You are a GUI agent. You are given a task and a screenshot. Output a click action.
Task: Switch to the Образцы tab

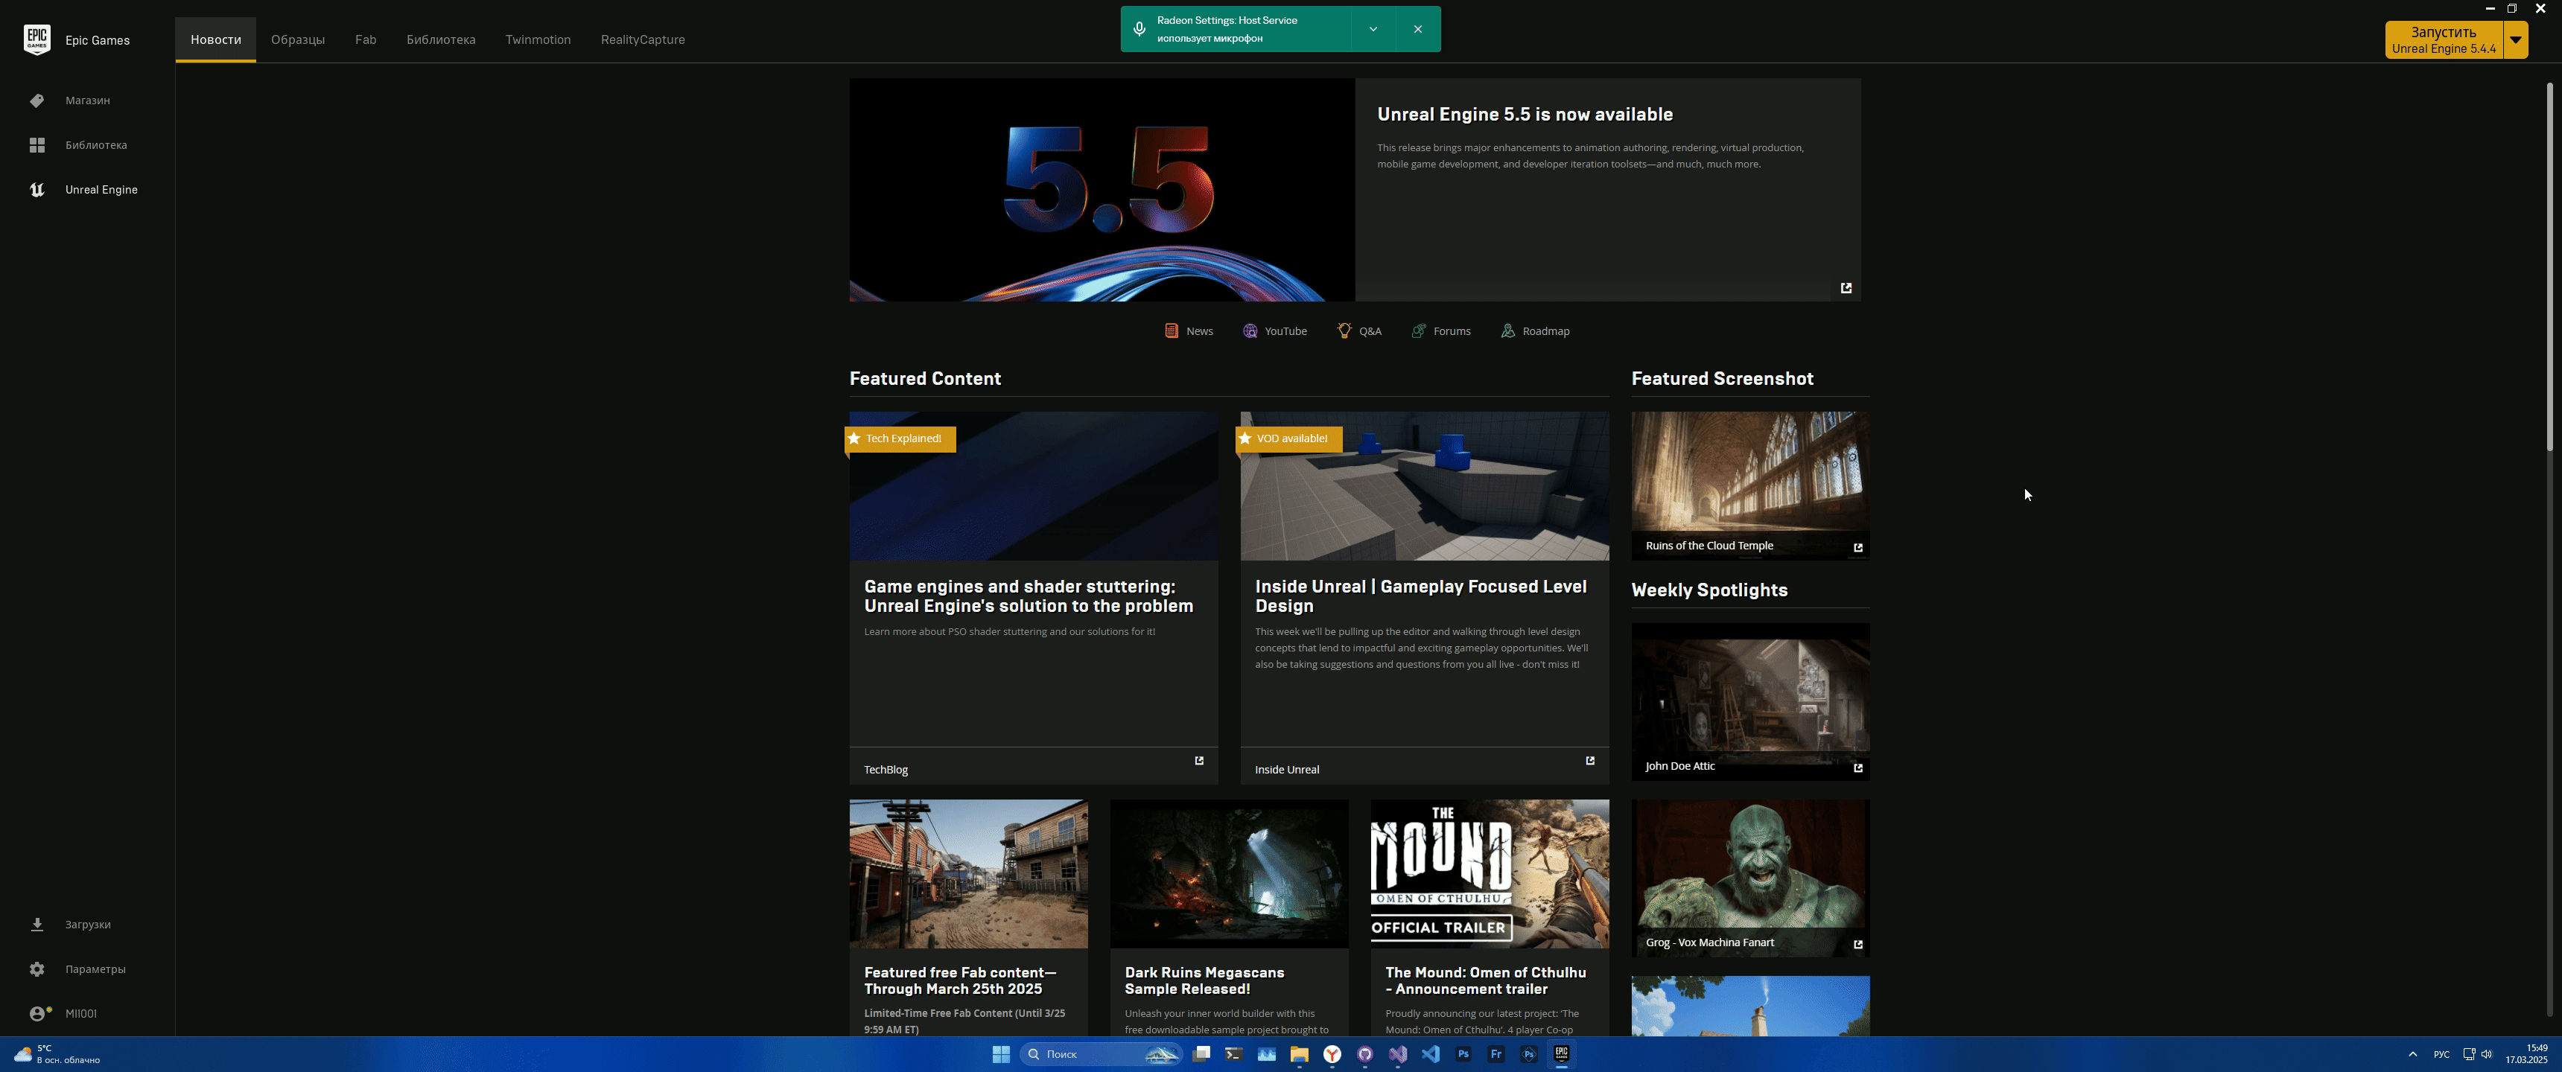coord(297,39)
